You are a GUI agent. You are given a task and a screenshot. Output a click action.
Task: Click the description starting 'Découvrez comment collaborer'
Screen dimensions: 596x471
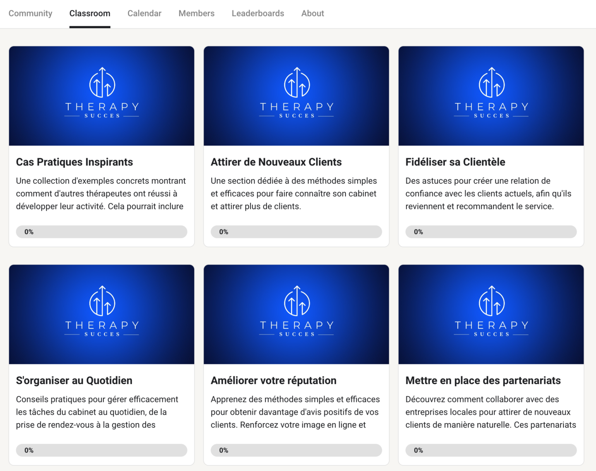[491, 412]
